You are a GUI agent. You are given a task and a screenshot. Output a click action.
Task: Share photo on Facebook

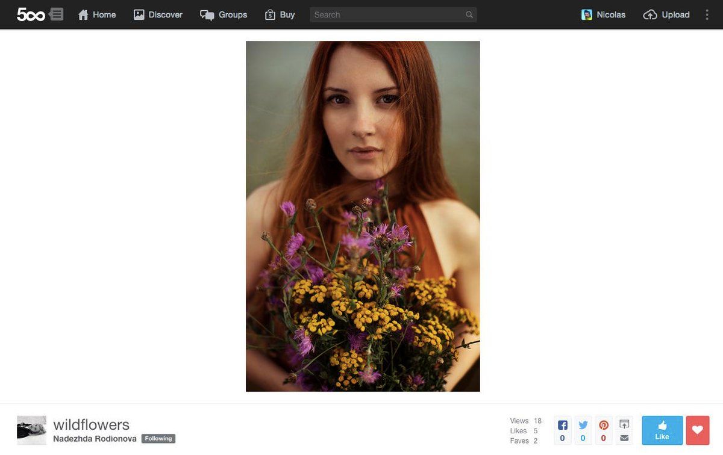click(563, 430)
